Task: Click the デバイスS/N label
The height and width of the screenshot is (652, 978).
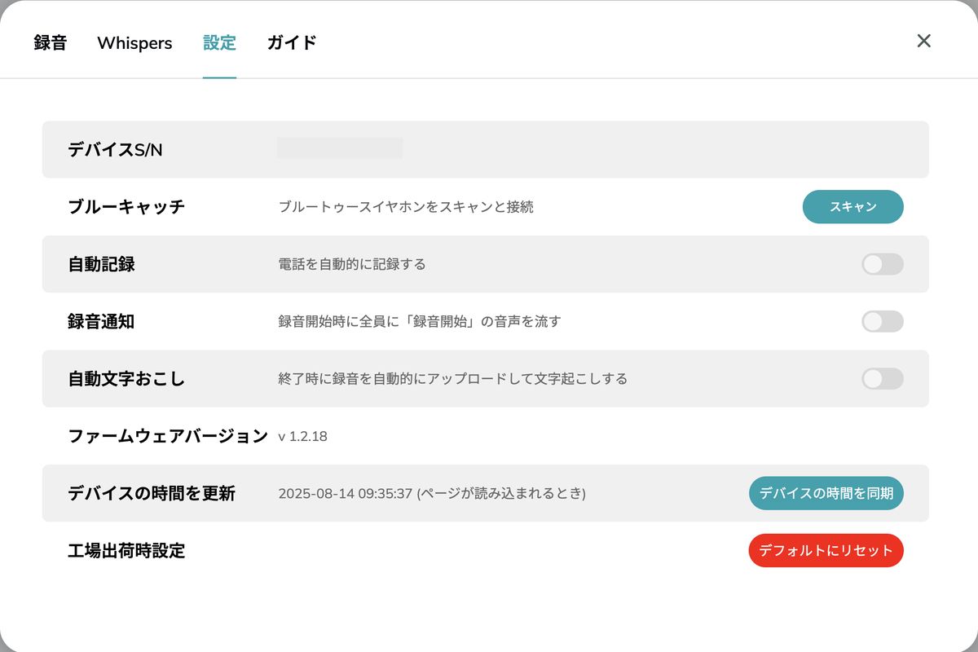Action: (x=115, y=150)
